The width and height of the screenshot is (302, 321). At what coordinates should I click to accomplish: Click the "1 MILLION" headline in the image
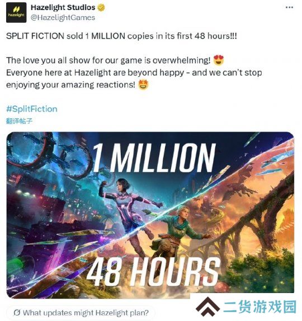tap(154, 157)
